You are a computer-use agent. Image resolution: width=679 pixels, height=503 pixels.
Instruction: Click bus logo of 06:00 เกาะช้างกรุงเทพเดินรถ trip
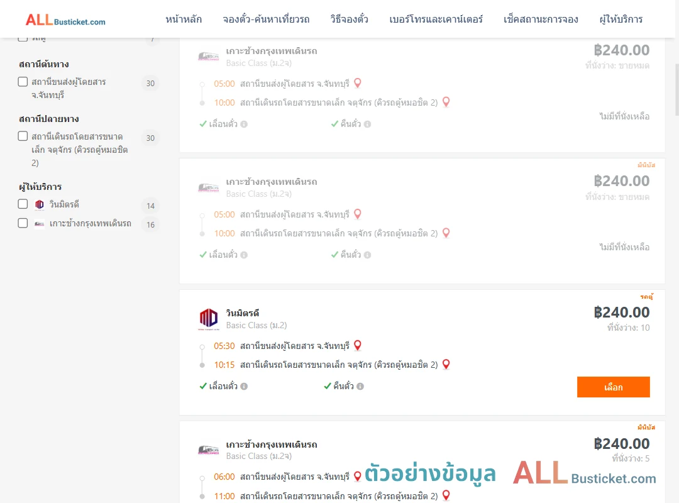point(208,450)
